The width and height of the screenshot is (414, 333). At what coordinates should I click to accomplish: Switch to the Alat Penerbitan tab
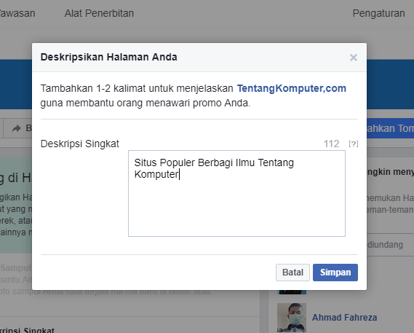coord(99,13)
